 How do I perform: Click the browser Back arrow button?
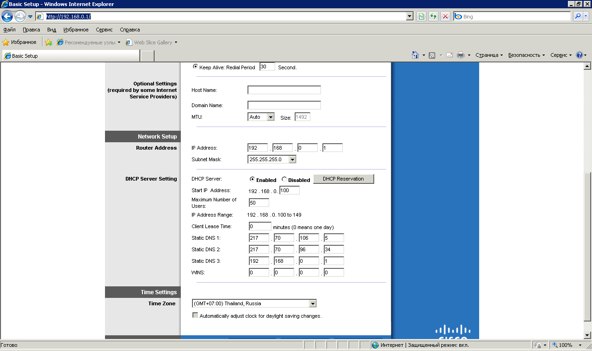tap(7, 17)
